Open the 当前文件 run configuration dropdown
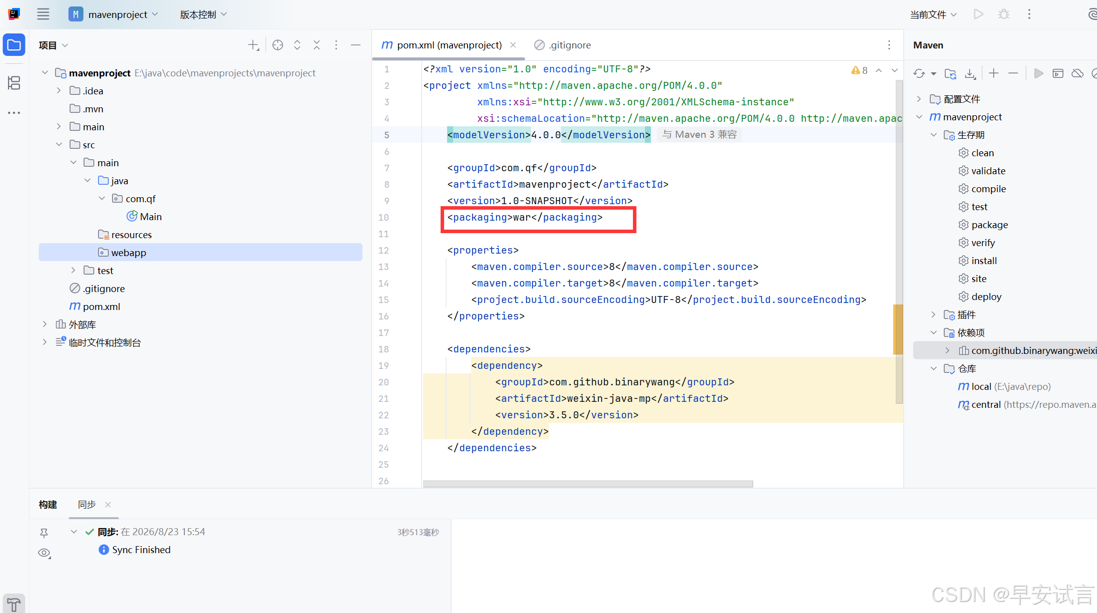1097x613 pixels. click(933, 14)
